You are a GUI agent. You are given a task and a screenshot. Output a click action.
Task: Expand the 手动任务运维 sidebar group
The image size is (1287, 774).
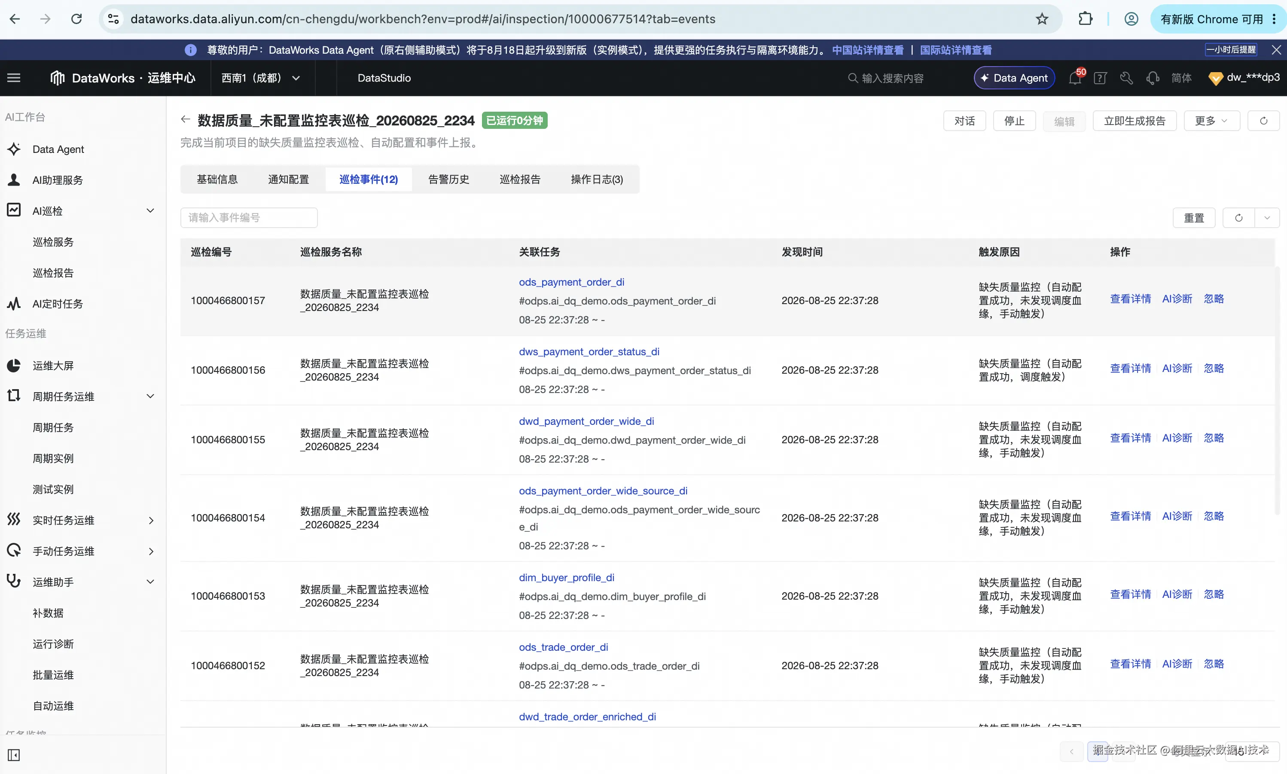[x=151, y=552]
